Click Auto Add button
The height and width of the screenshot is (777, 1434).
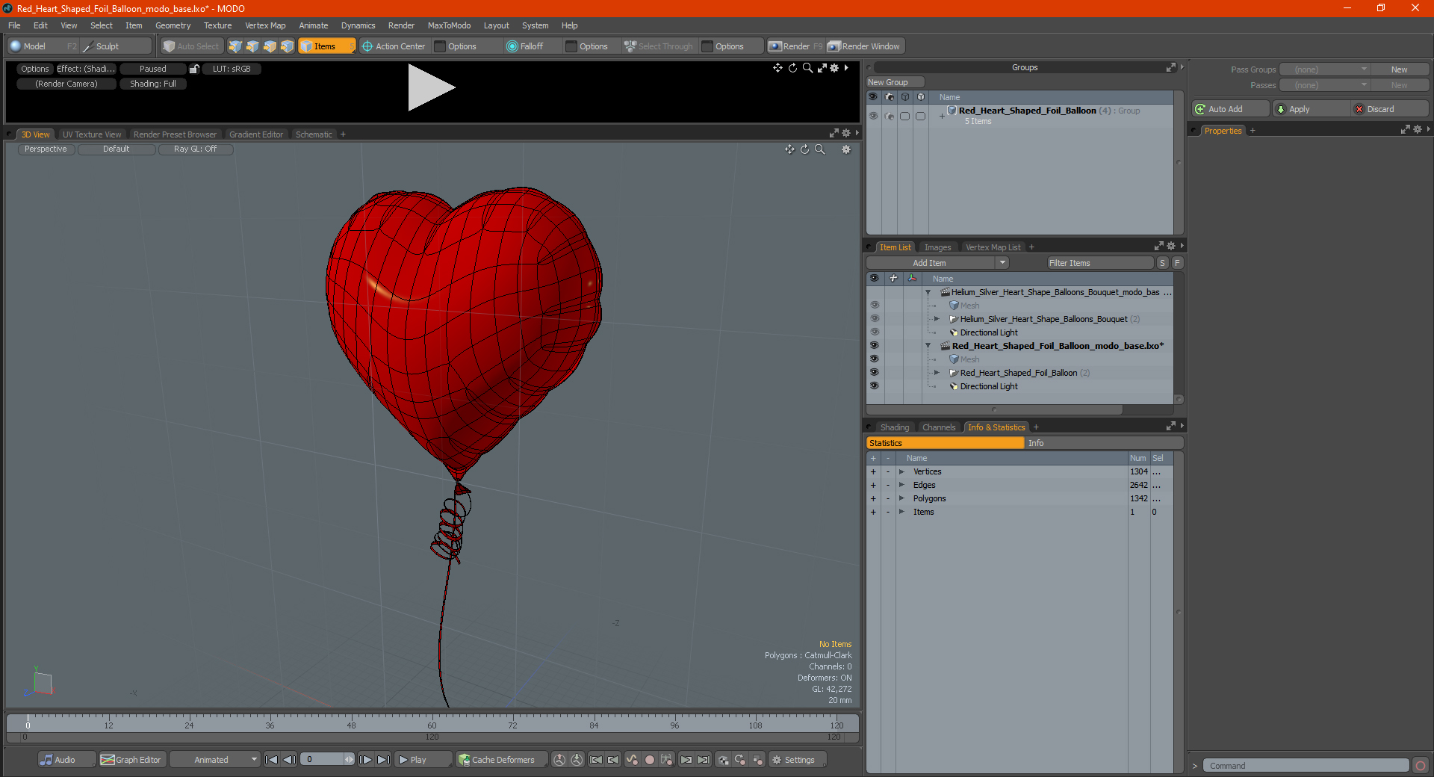[1230, 109]
